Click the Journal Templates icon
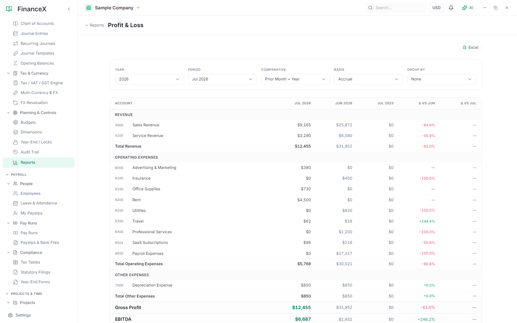The image size is (517, 323). (16, 53)
